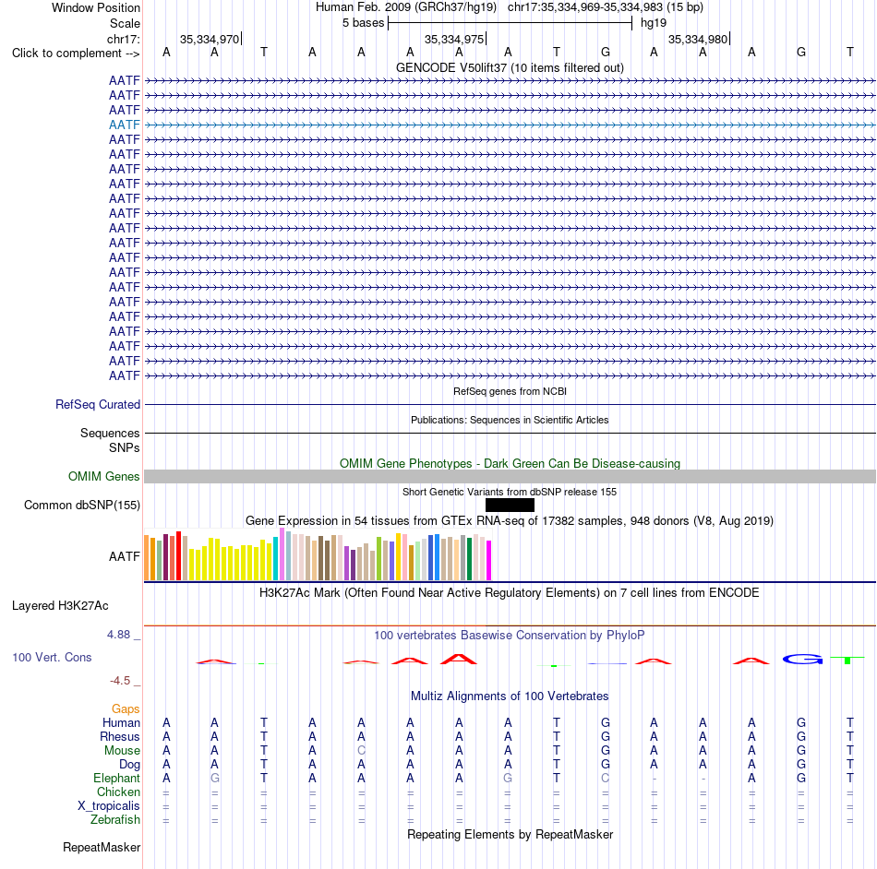Click the 35,334,975 coordinate marker
This screenshot has height=869, width=877.
[454, 39]
